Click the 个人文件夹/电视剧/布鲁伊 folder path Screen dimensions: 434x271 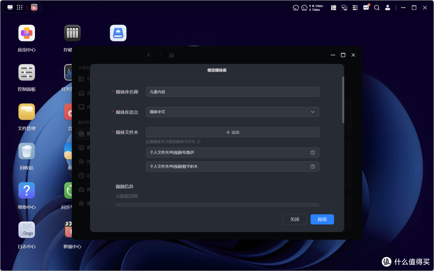point(172,153)
